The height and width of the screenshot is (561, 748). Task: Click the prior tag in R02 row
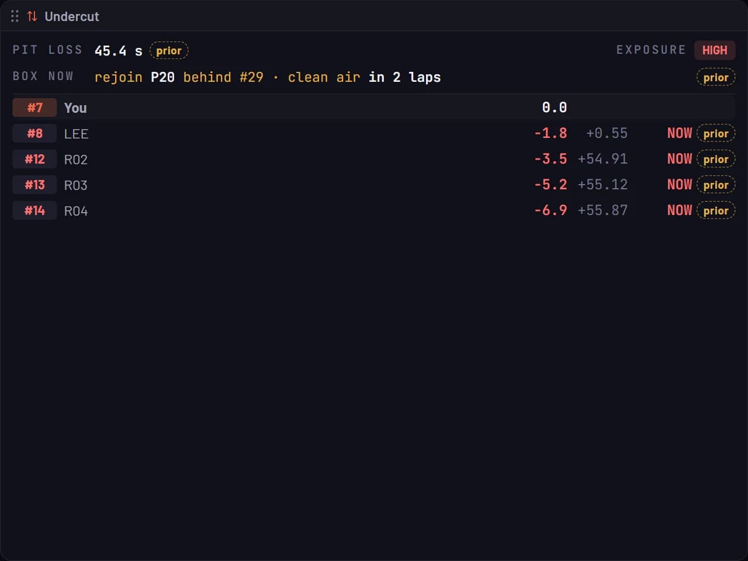[x=716, y=159]
